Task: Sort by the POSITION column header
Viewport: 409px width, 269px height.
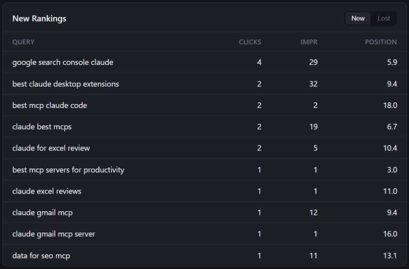Action: [x=381, y=42]
